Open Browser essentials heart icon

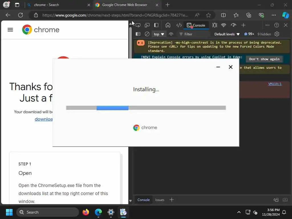coord(261,15)
